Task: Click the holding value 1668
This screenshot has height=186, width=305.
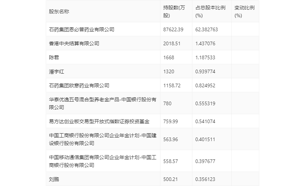Action: pos(169,57)
